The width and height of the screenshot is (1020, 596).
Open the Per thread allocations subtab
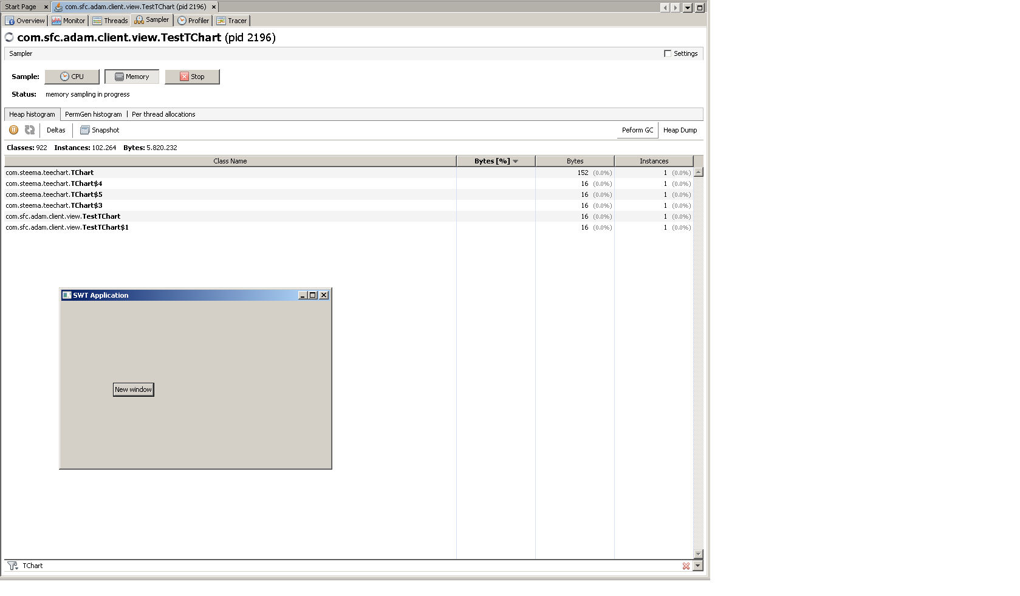163,114
